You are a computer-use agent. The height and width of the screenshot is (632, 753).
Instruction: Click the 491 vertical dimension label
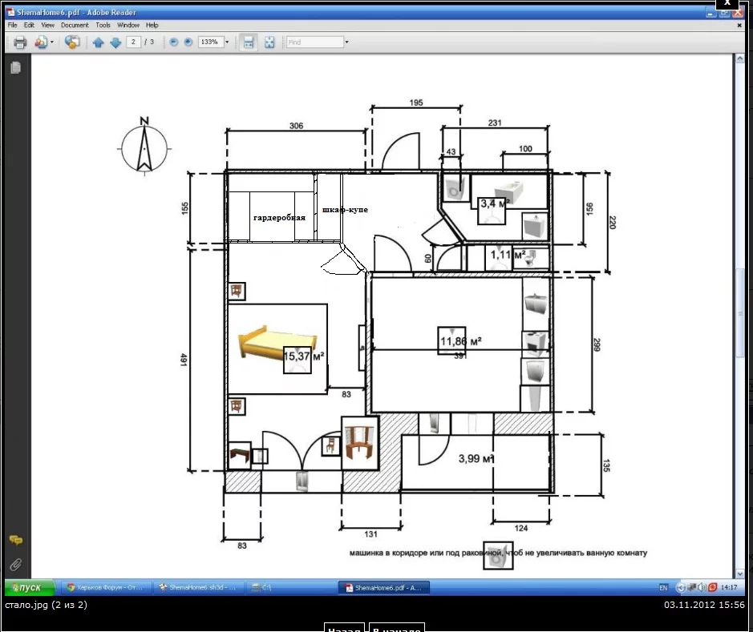pyautogui.click(x=184, y=360)
